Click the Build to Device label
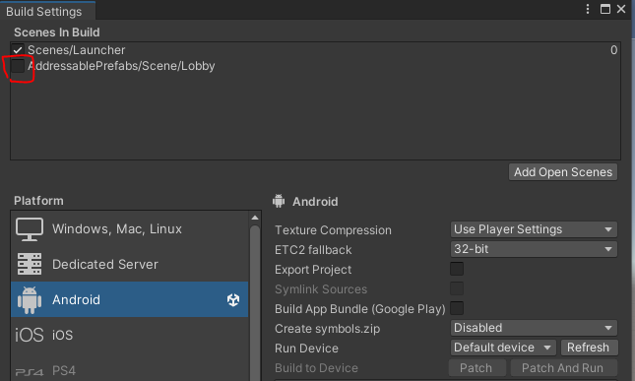The height and width of the screenshot is (381, 635). (x=316, y=368)
